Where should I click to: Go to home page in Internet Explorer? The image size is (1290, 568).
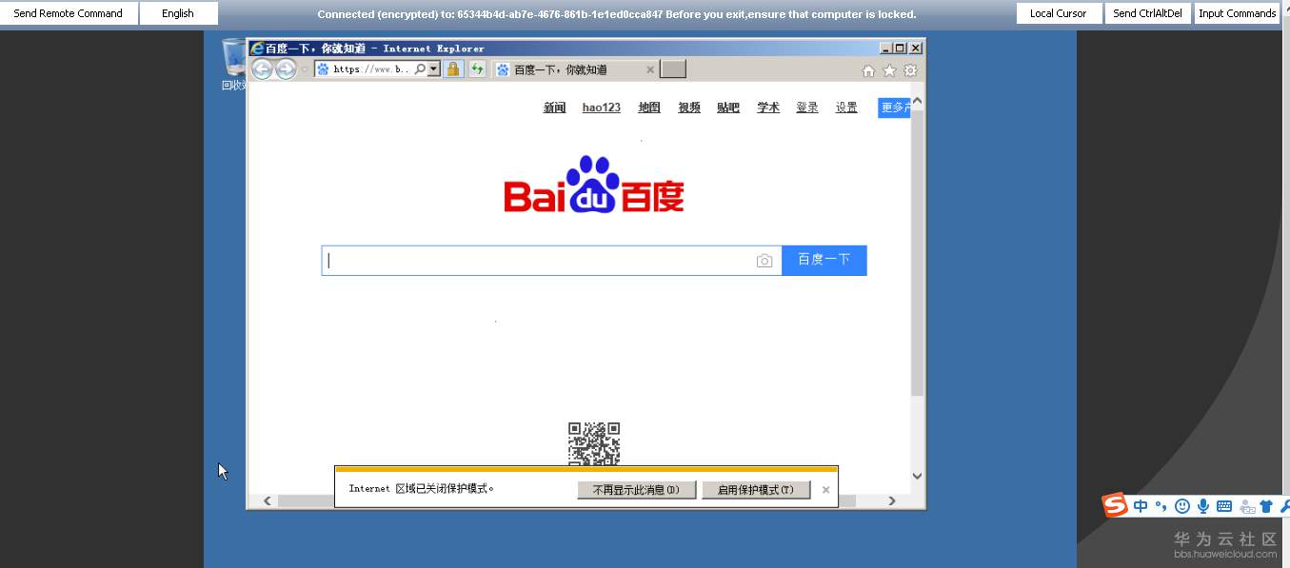[x=868, y=69]
